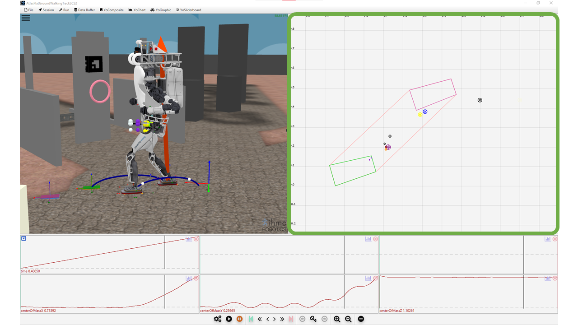The image size is (578, 325).
Task: Click the index marker in centerOfMassZ chart
Action: (x=524, y=292)
